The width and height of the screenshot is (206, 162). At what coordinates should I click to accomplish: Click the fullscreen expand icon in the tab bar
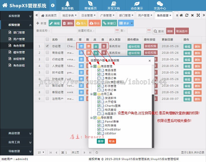click(x=198, y=15)
